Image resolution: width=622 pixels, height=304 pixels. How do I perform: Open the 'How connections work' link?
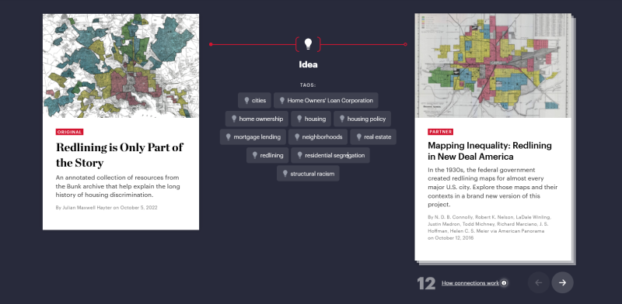pos(470,283)
